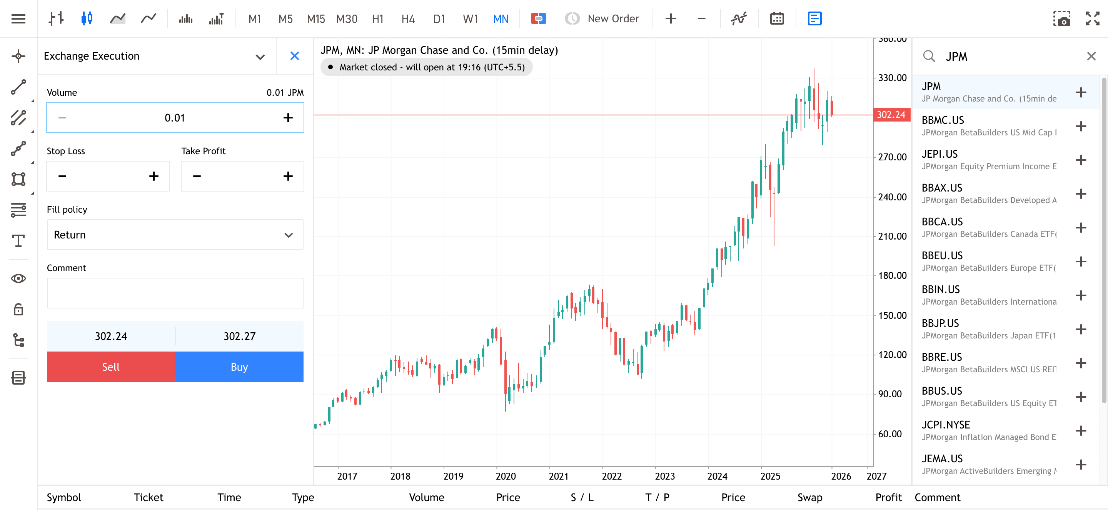Switch to H1 timeframe
This screenshot has width=1108, height=510.
(378, 19)
